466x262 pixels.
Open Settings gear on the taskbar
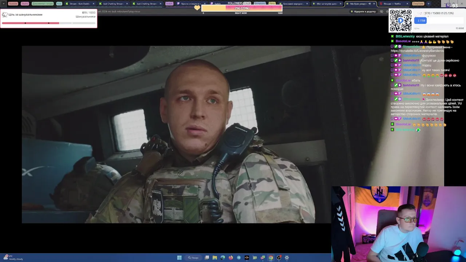[287, 258]
